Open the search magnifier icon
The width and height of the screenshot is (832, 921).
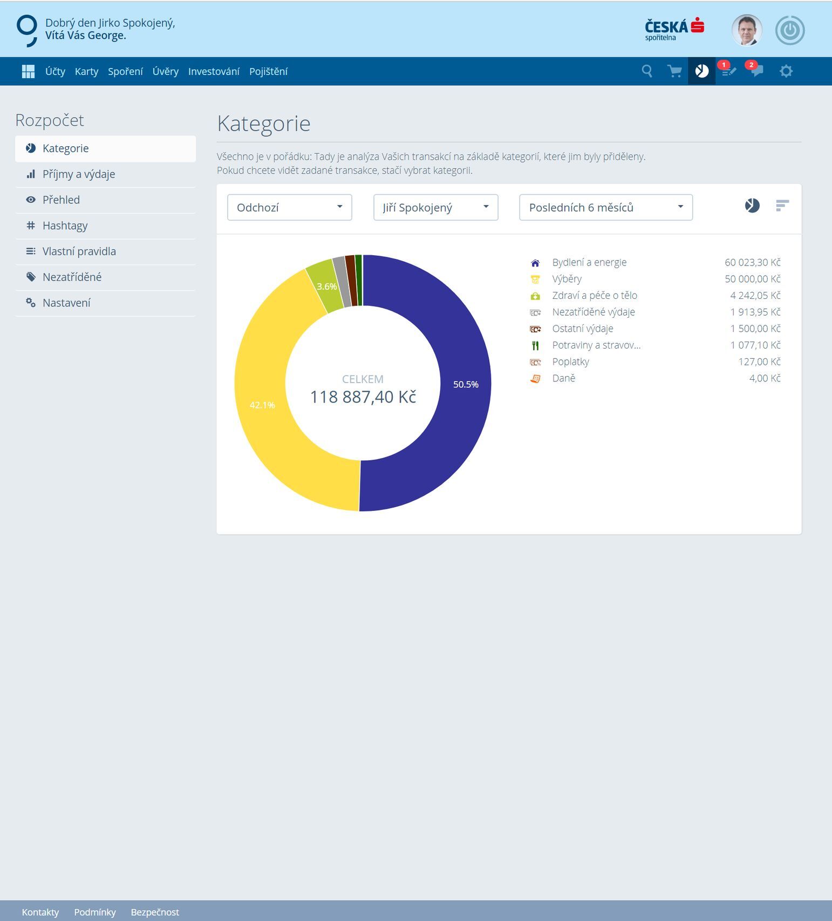[647, 71]
